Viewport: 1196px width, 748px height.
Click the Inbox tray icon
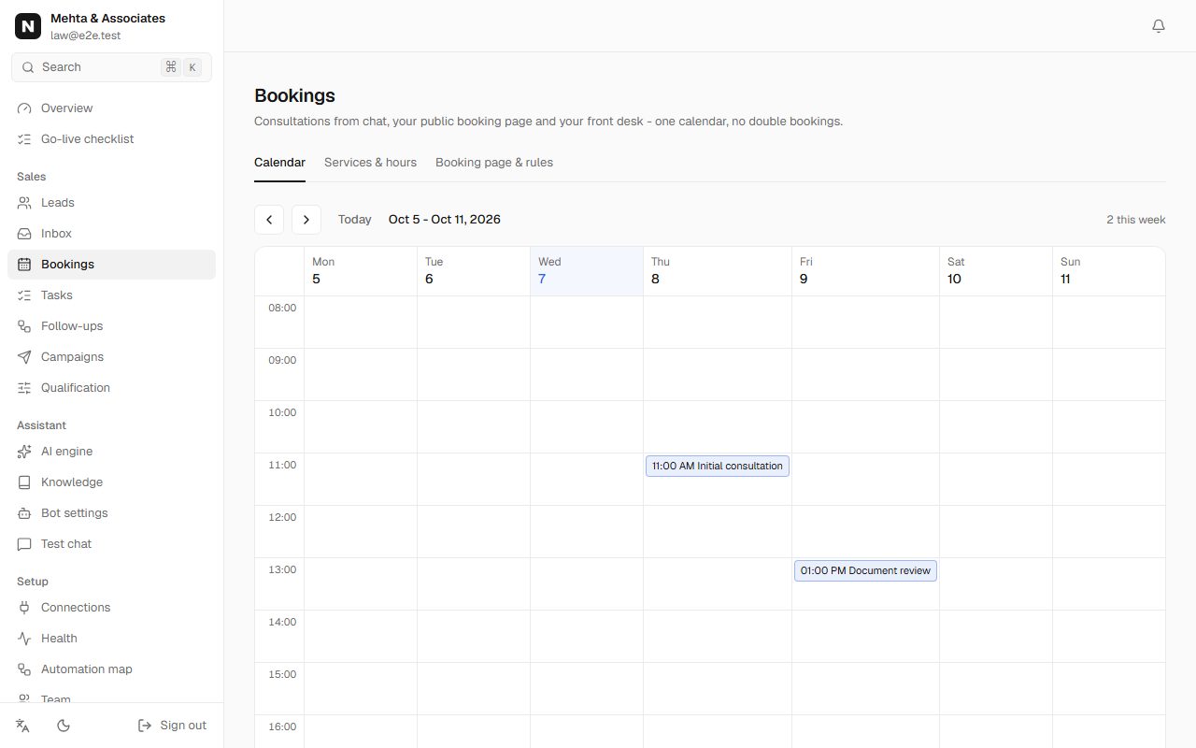pyautogui.click(x=24, y=234)
